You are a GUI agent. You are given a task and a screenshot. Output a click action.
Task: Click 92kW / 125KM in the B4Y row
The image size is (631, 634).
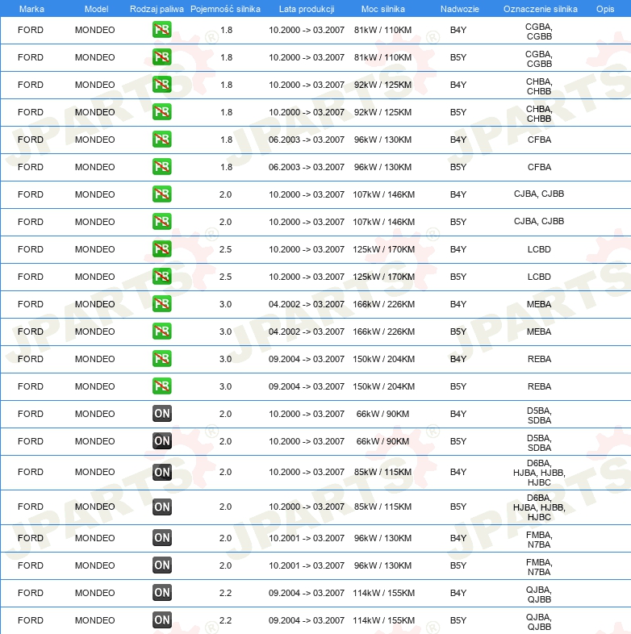382,85
